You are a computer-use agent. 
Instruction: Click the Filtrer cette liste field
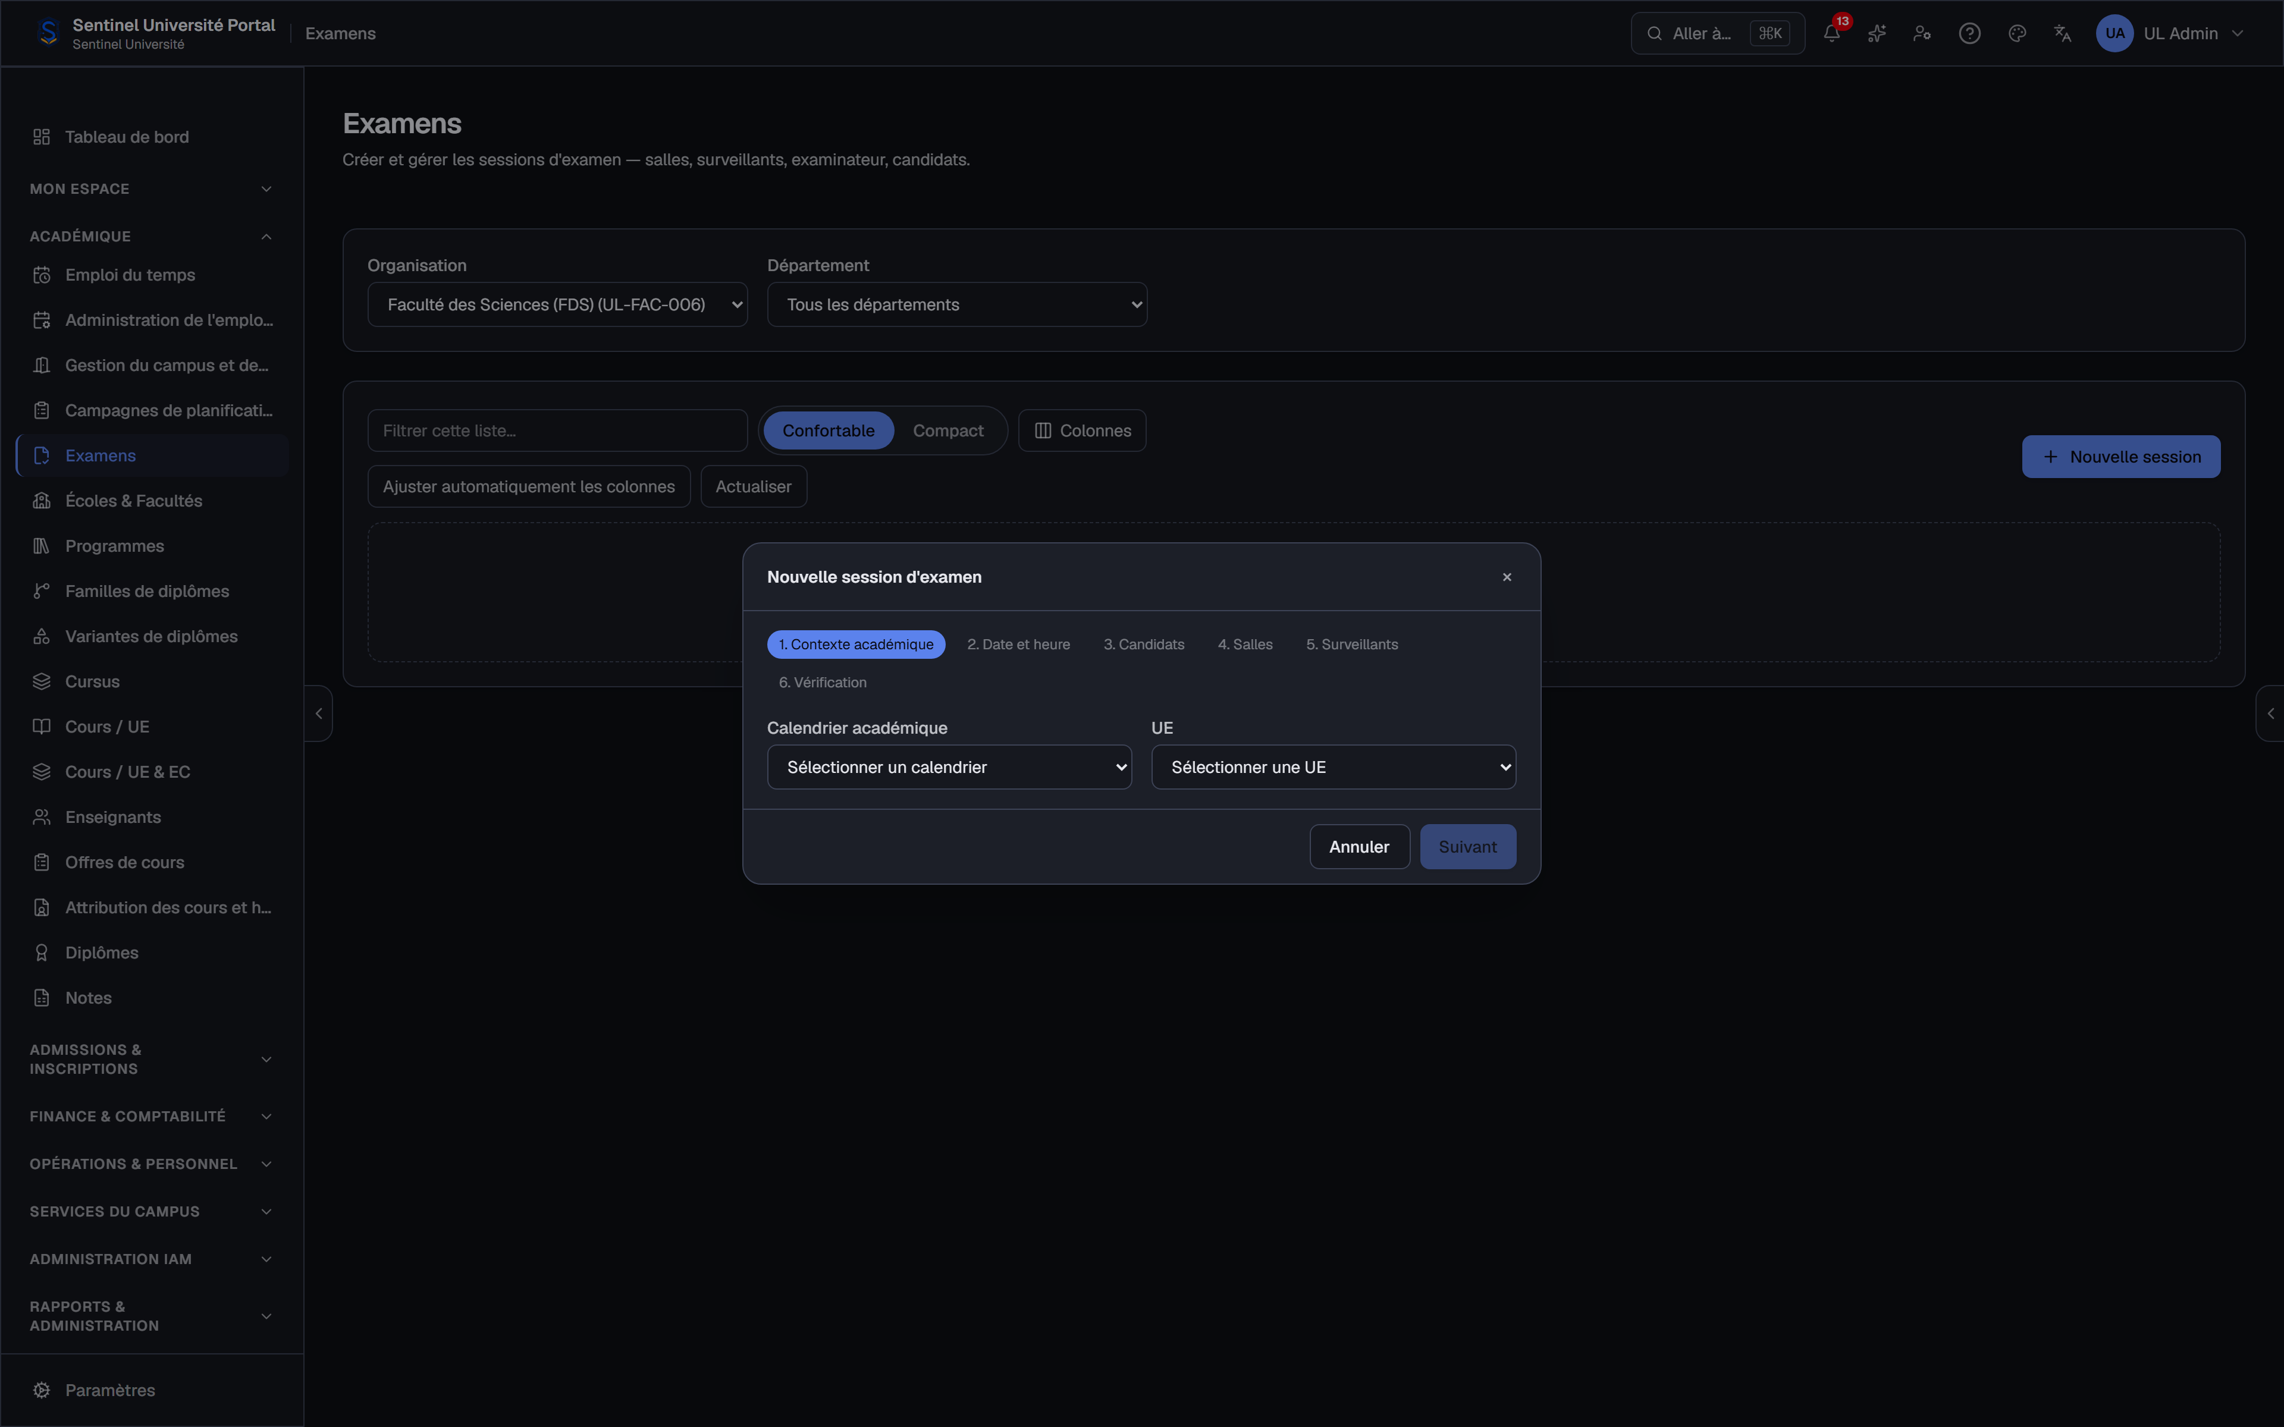[x=558, y=430]
